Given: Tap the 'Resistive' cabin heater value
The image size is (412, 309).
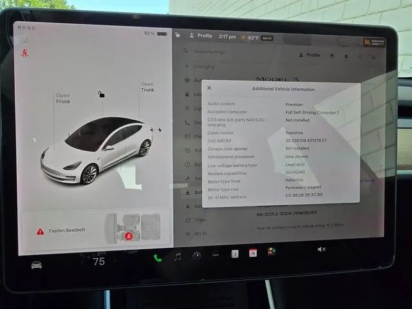Looking at the screenshot, I should click(x=294, y=133).
